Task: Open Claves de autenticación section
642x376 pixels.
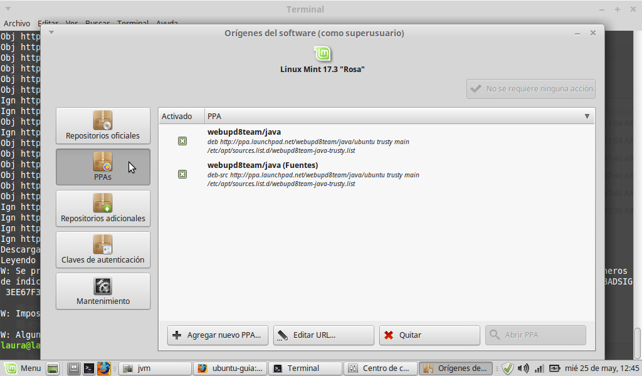Action: pyautogui.click(x=103, y=250)
